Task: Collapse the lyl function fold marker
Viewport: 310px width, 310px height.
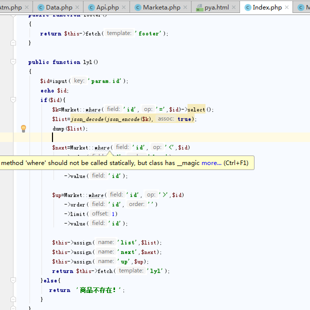Action: click(13, 62)
